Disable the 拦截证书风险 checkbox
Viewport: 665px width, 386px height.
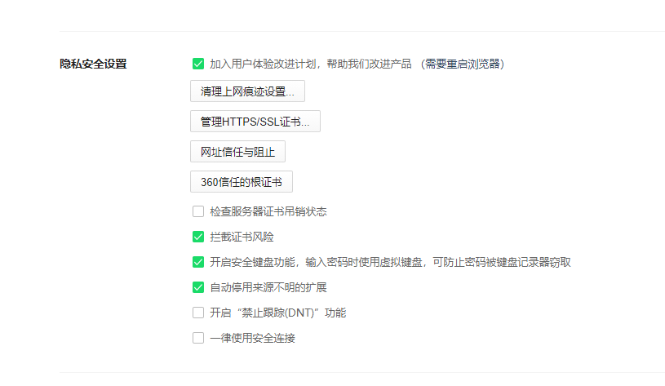pyautogui.click(x=198, y=237)
